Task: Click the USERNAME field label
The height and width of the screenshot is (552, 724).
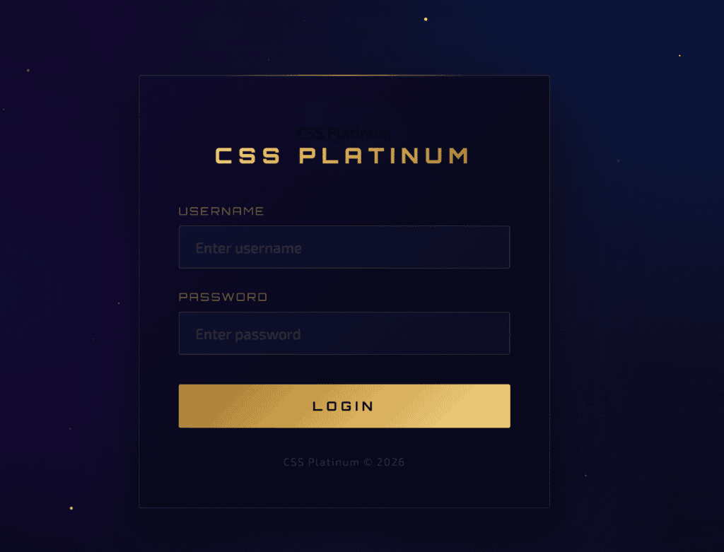Action: click(221, 211)
